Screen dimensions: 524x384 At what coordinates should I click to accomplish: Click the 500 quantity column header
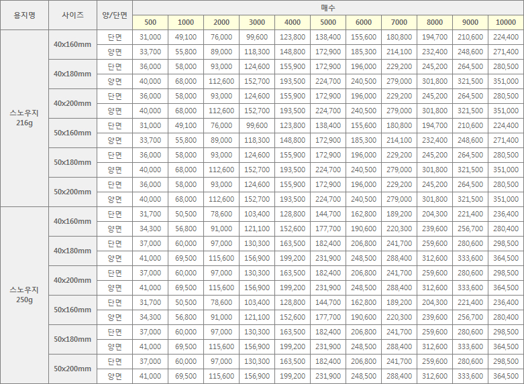coord(150,22)
